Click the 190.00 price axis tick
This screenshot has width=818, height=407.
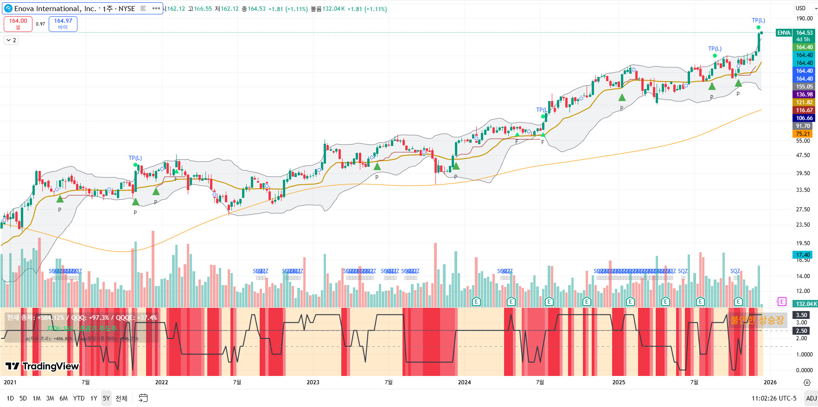[804, 19]
